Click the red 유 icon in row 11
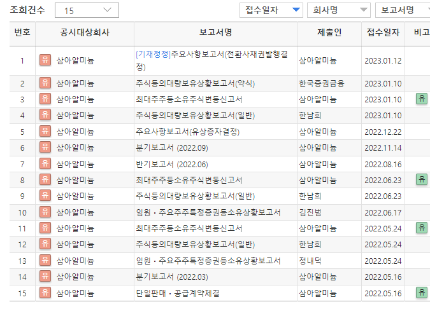 pyautogui.click(x=45, y=228)
